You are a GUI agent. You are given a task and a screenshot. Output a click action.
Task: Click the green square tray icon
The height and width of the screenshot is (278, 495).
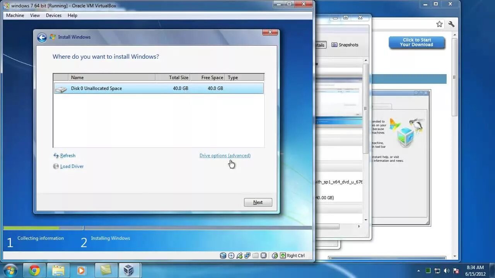[x=428, y=271]
